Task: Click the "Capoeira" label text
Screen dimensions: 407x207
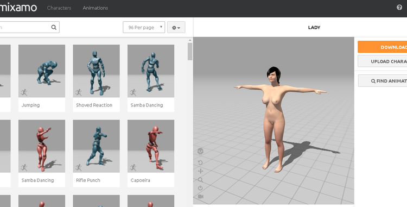Action: (140, 180)
